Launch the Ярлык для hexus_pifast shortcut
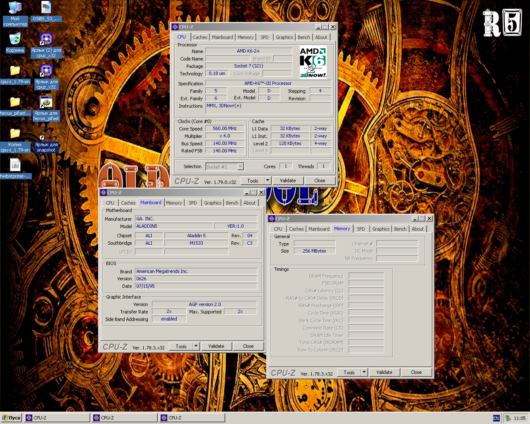Image resolution: width=530 pixels, height=424 pixels. (x=46, y=108)
